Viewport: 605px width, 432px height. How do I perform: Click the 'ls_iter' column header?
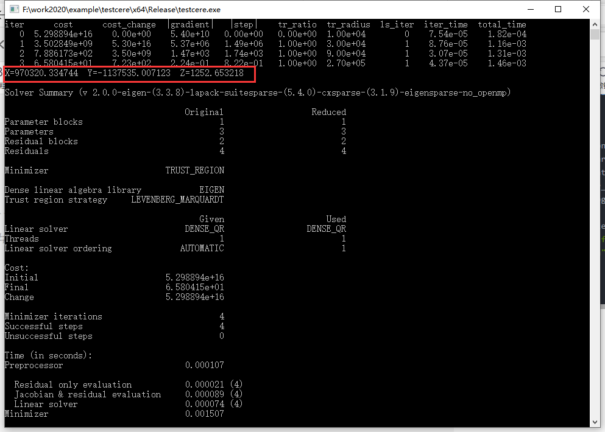tap(397, 25)
